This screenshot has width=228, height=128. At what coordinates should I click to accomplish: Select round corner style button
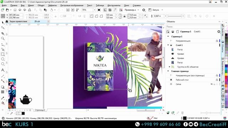click(x=92, y=16)
